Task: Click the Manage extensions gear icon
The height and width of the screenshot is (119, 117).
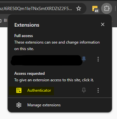Action: click(x=19, y=105)
